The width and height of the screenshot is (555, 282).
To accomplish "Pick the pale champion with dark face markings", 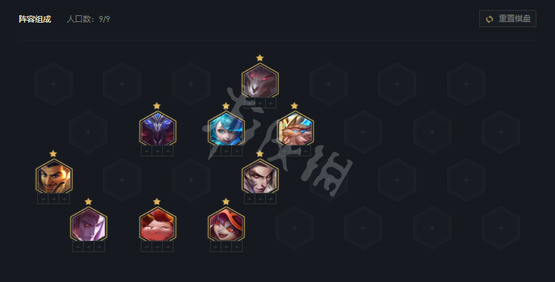I will tap(260, 177).
